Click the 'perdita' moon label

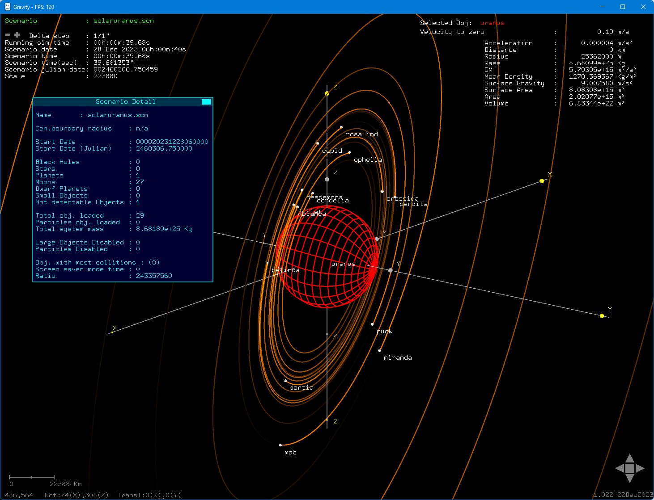[413, 204]
